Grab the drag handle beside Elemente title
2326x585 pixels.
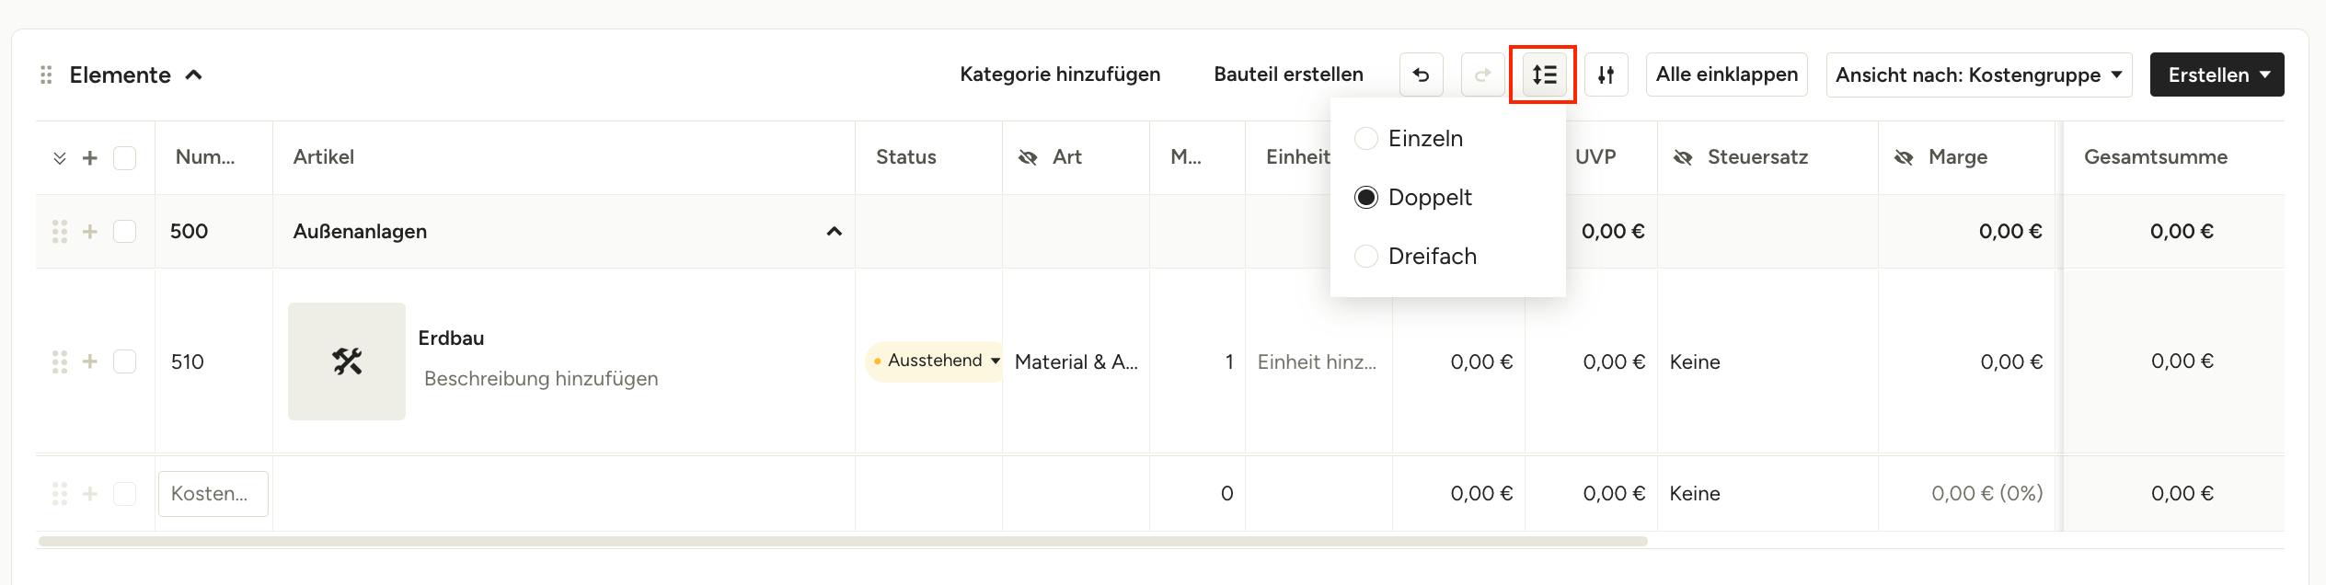46,75
